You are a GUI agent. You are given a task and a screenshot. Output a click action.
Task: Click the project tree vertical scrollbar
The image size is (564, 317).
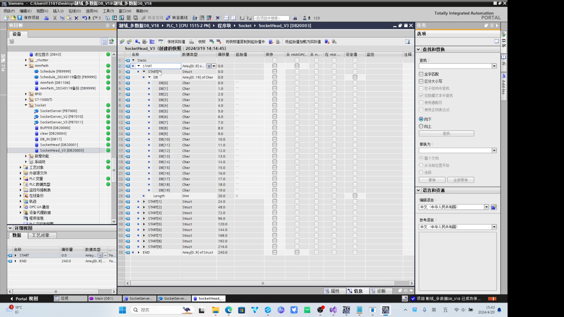(114, 170)
